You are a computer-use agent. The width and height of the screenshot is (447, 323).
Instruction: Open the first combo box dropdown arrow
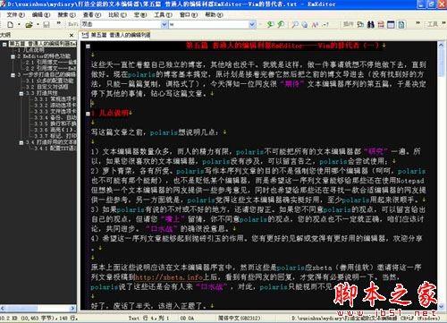click(x=164, y=24)
